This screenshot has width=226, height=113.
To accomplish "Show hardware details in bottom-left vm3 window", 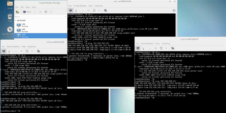I will (9, 51).
